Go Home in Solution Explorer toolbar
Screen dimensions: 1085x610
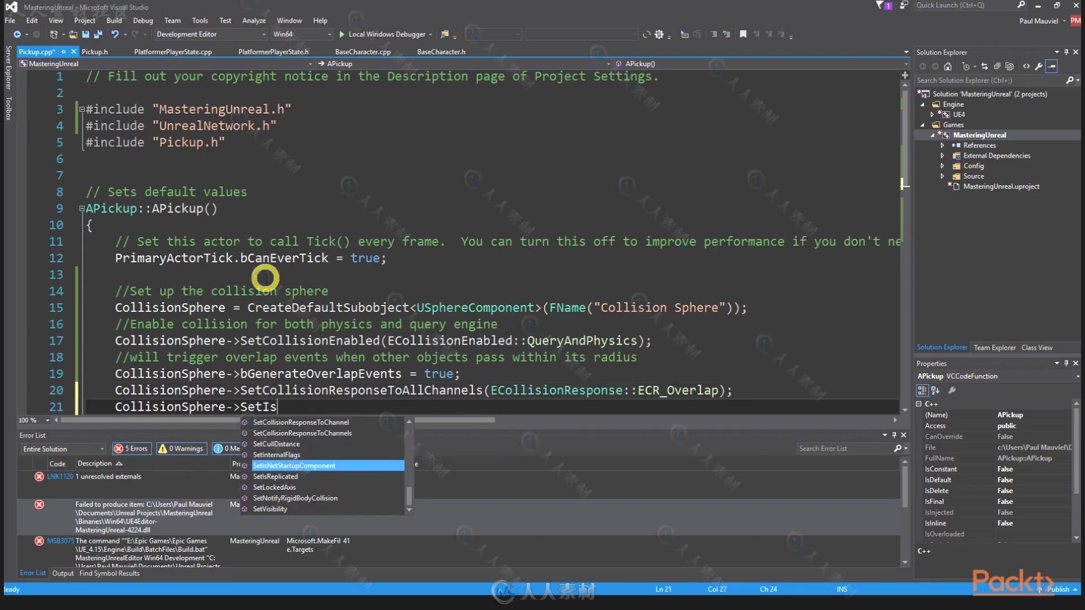pyautogui.click(x=948, y=66)
